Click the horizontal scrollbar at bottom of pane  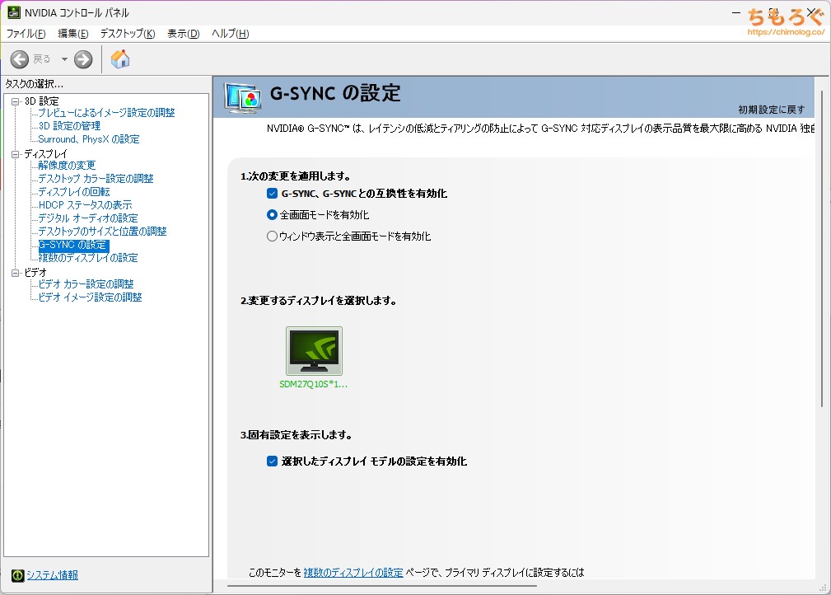point(381,586)
